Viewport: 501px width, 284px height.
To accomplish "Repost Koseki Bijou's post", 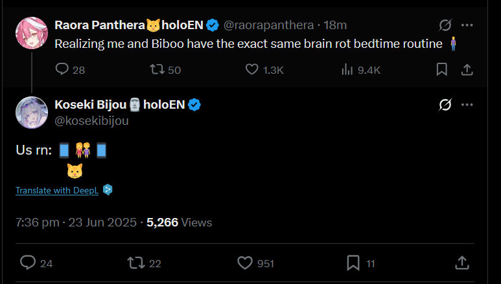I will point(136,263).
